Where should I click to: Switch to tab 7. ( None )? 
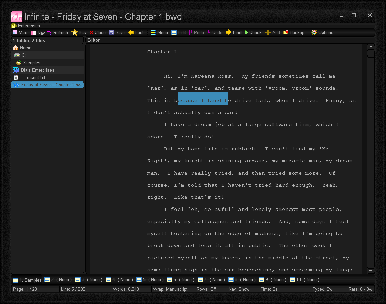coord(212,280)
